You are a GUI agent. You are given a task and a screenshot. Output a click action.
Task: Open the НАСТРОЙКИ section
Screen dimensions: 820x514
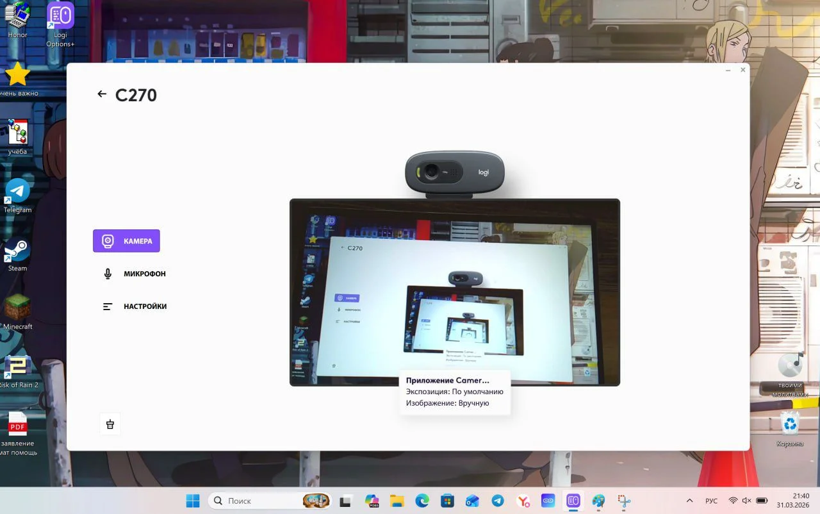click(x=135, y=306)
